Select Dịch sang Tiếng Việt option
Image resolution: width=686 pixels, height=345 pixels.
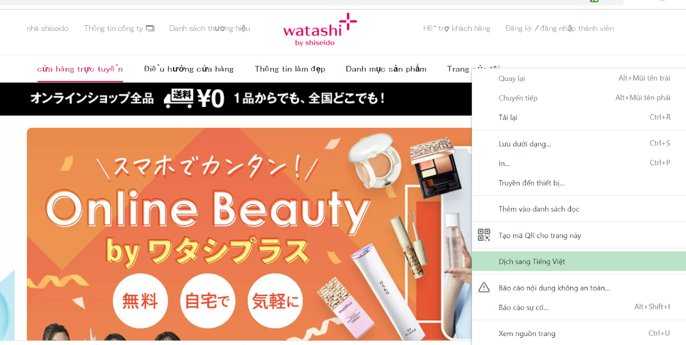(x=579, y=262)
